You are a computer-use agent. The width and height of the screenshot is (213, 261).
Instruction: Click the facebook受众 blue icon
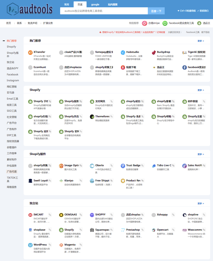click(185, 67)
